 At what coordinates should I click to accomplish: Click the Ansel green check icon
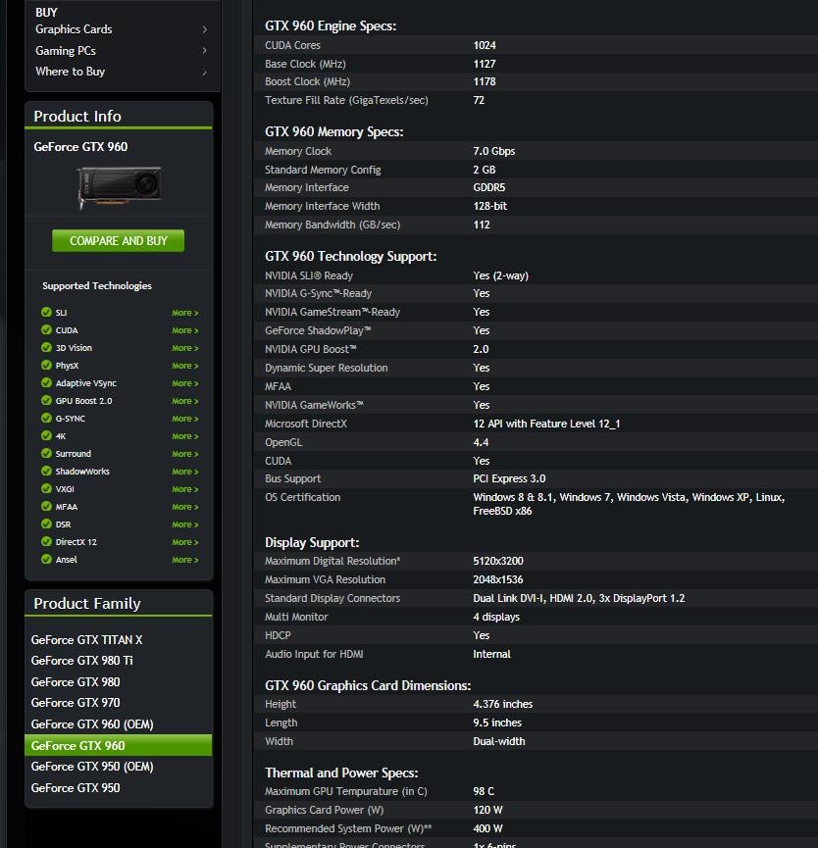click(46, 560)
